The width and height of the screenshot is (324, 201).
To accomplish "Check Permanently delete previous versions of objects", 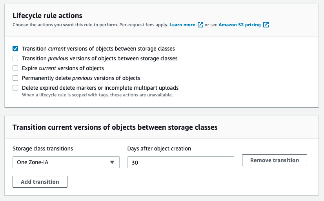I will pos(15,78).
